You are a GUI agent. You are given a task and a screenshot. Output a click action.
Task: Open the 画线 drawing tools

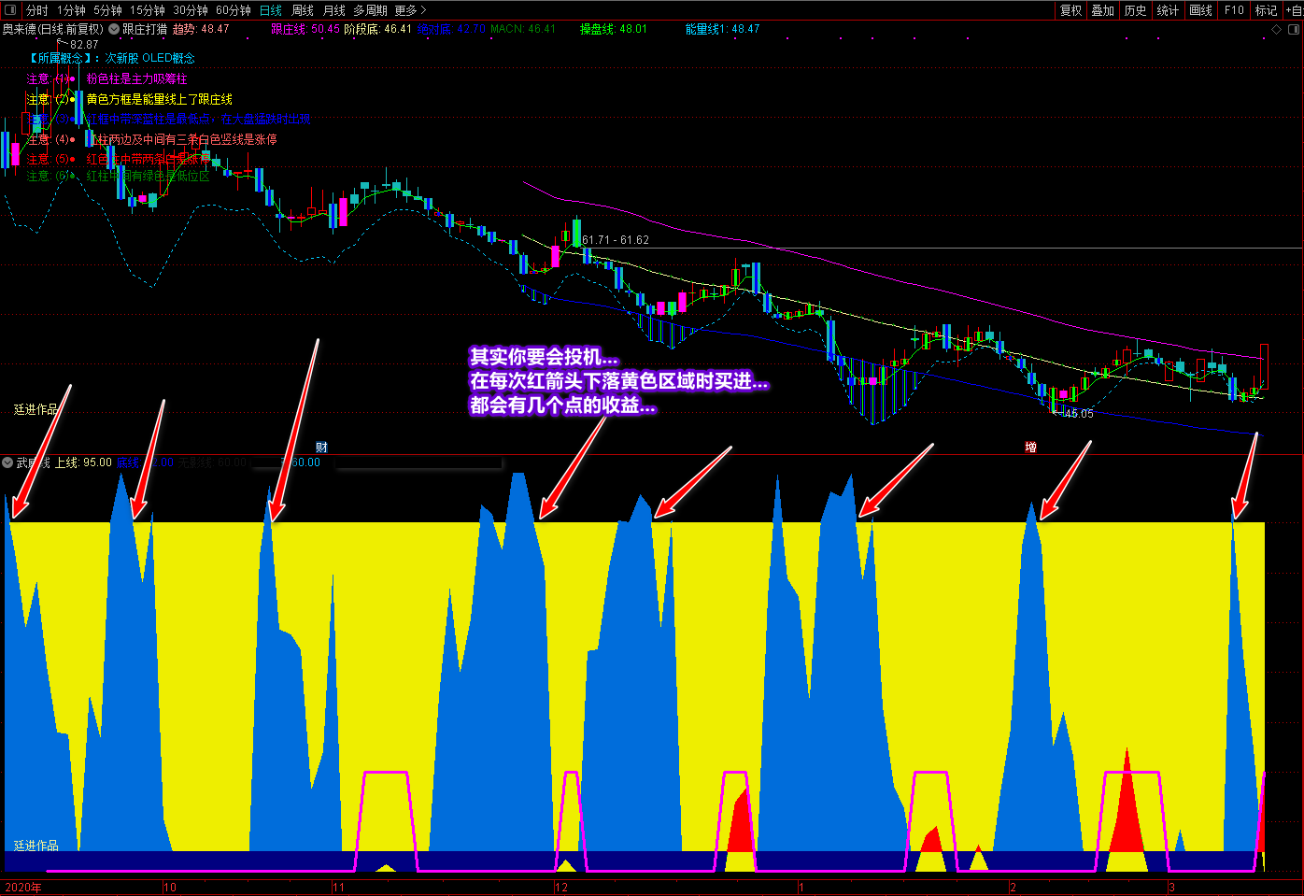pyautogui.click(x=1200, y=10)
